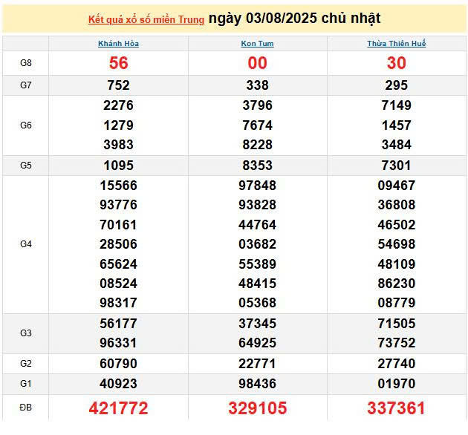Select G2 number 60790

pyautogui.click(x=119, y=364)
